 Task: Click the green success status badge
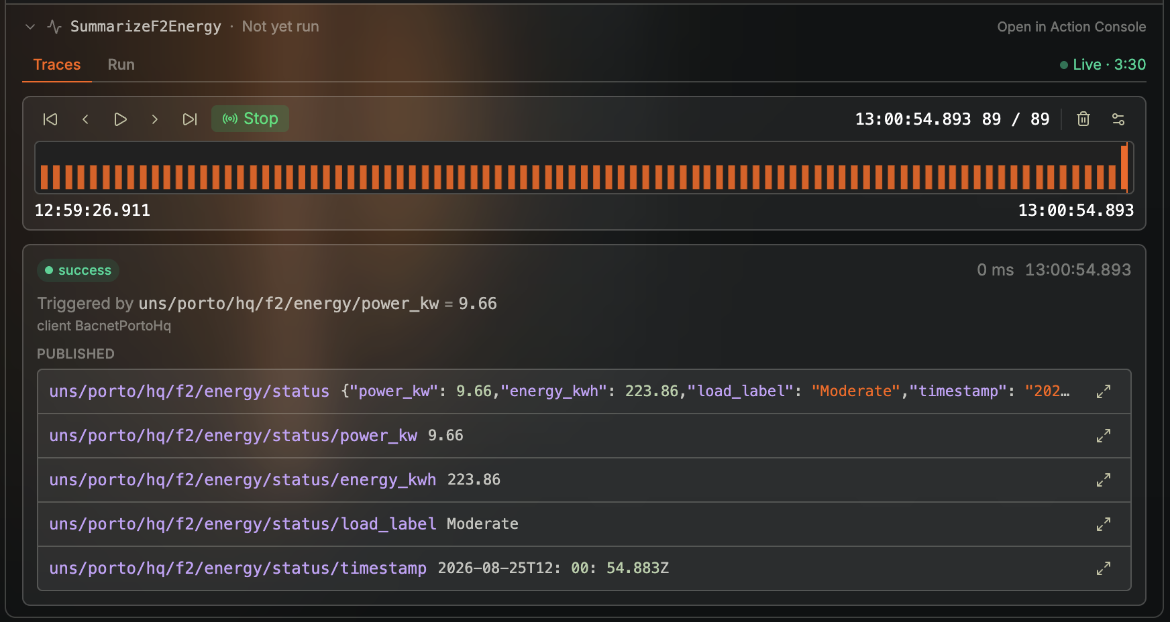pyautogui.click(x=78, y=270)
